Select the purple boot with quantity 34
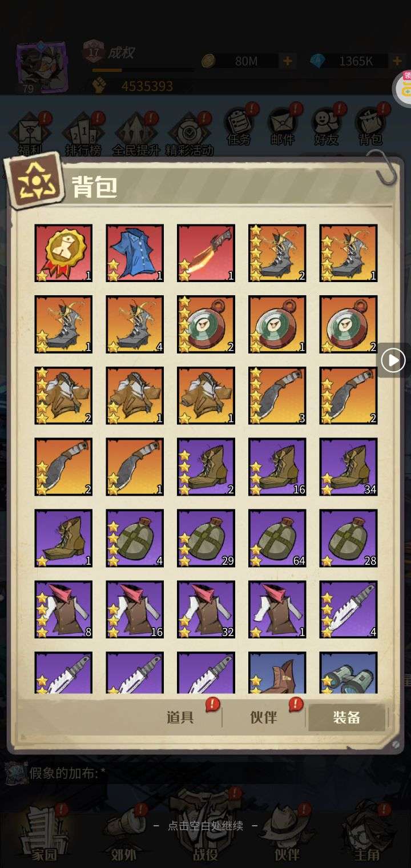The width and height of the screenshot is (411, 868). [349, 467]
